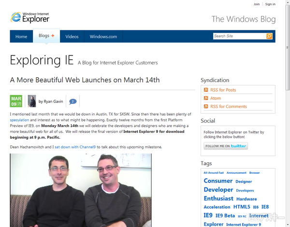Click the green MAR 09 date badge

click(16, 101)
